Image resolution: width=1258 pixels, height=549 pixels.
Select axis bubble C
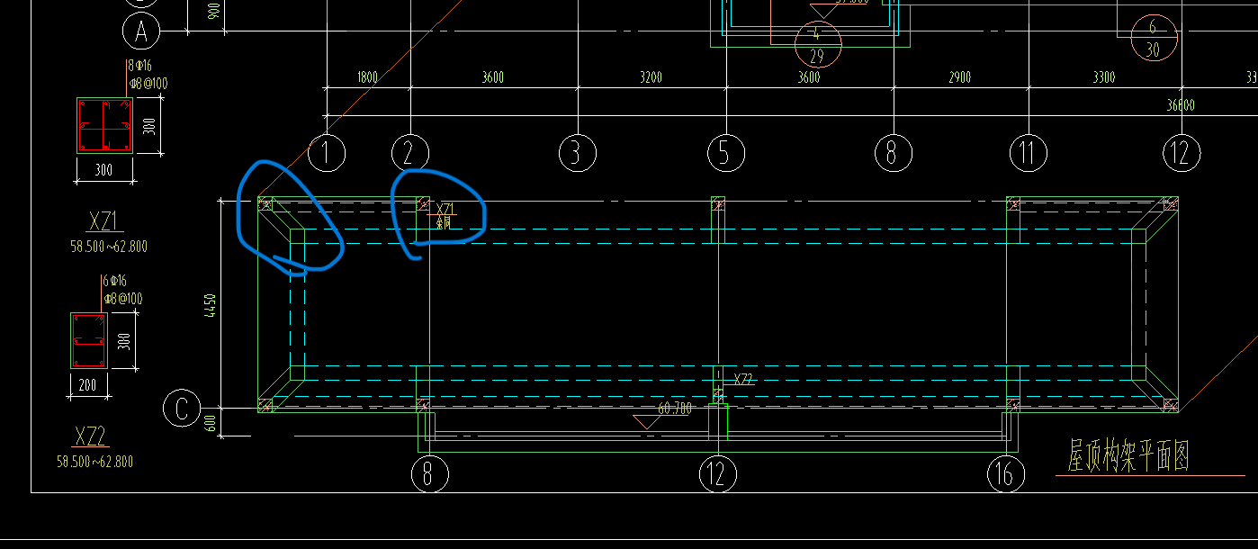pos(181,409)
